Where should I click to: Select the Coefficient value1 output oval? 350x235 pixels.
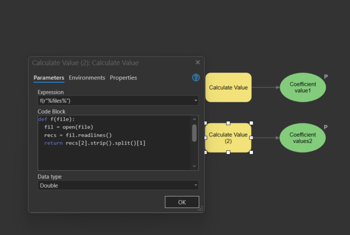tap(303, 87)
